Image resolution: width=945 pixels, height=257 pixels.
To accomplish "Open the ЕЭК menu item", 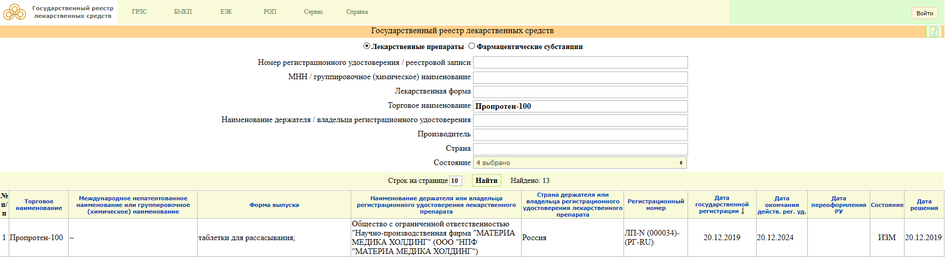I will click(x=226, y=12).
